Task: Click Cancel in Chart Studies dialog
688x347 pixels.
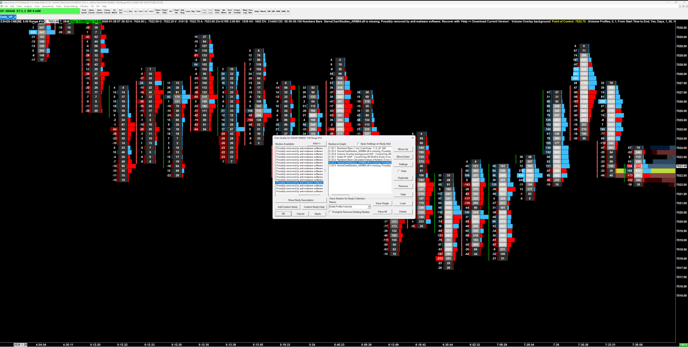Action: pos(301,214)
